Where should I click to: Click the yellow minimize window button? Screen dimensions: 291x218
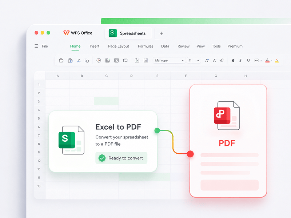[42, 33]
